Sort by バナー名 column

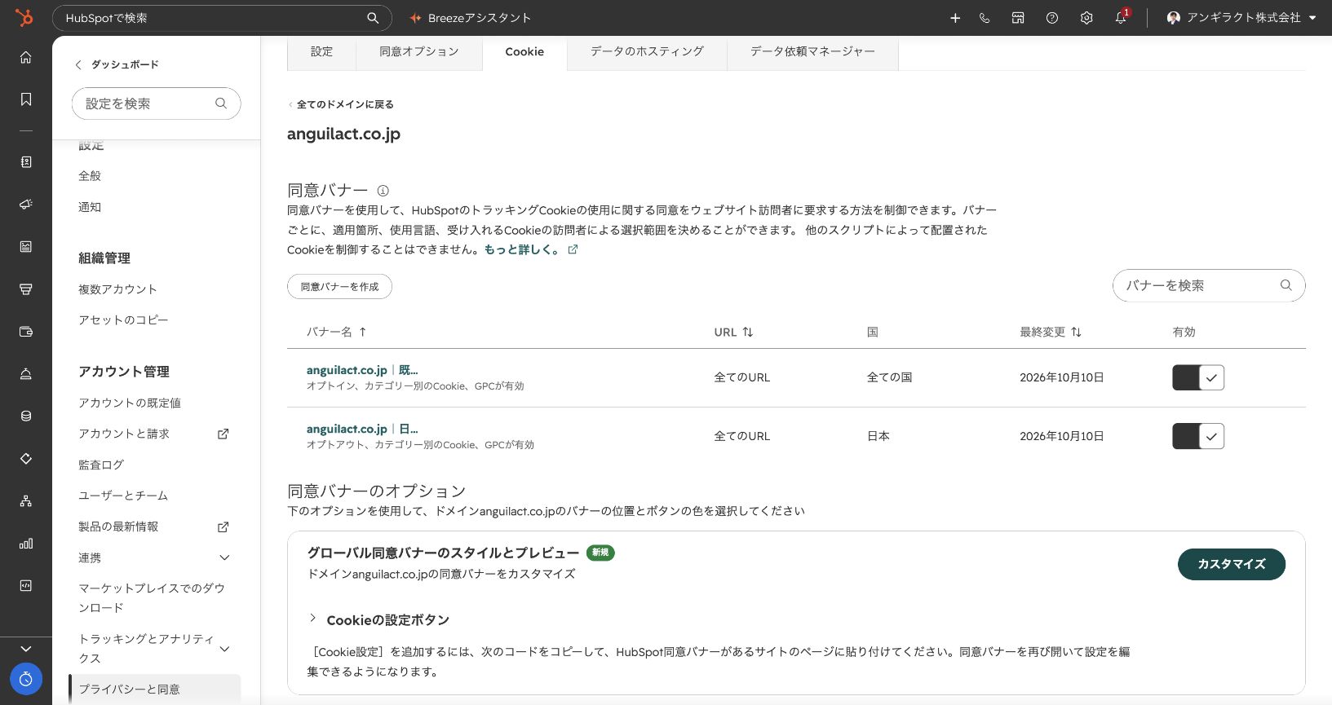pyautogui.click(x=336, y=332)
